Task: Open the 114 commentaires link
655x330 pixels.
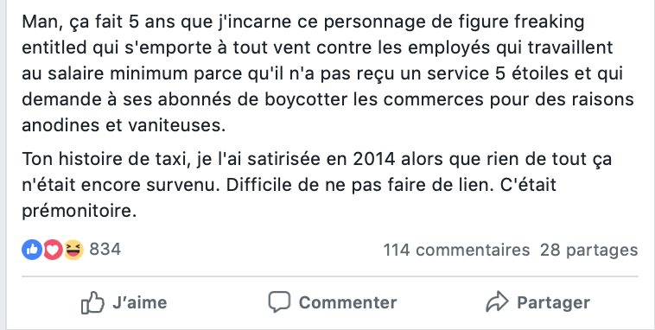Action: point(456,250)
